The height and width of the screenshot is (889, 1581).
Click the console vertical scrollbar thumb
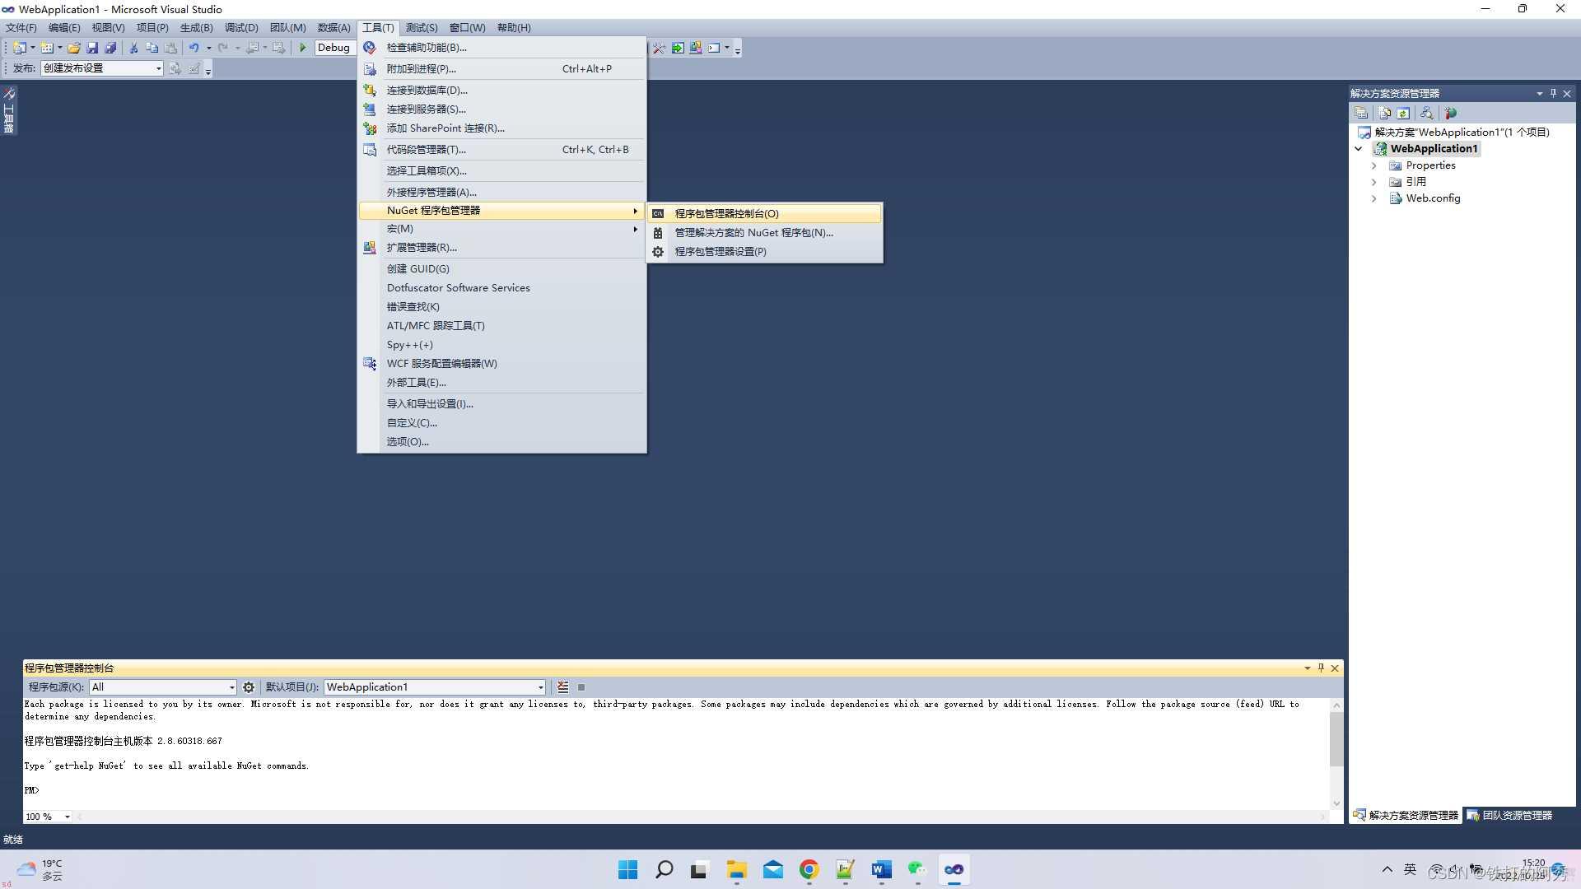pyautogui.click(x=1336, y=739)
